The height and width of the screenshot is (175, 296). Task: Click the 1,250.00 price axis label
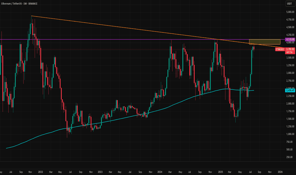[x=290, y=126]
